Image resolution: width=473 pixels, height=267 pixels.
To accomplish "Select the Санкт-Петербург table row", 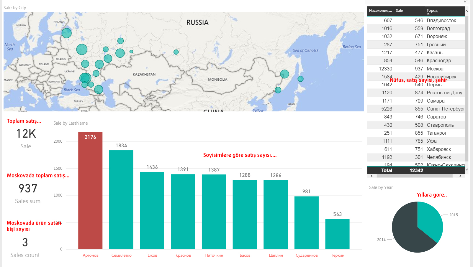I will (x=416, y=109).
